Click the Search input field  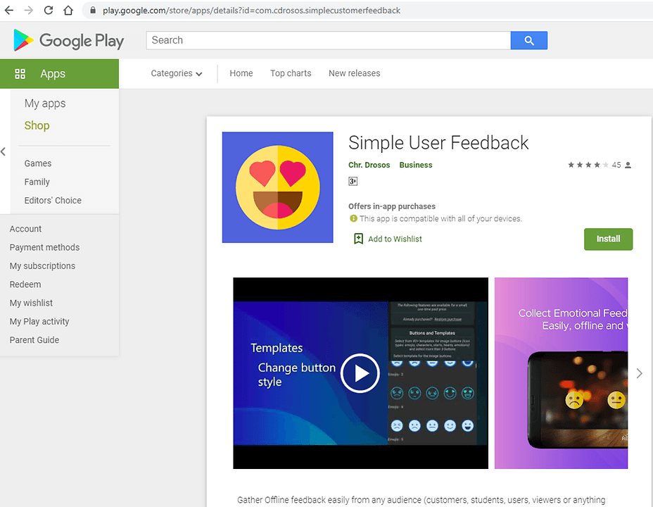pos(328,40)
